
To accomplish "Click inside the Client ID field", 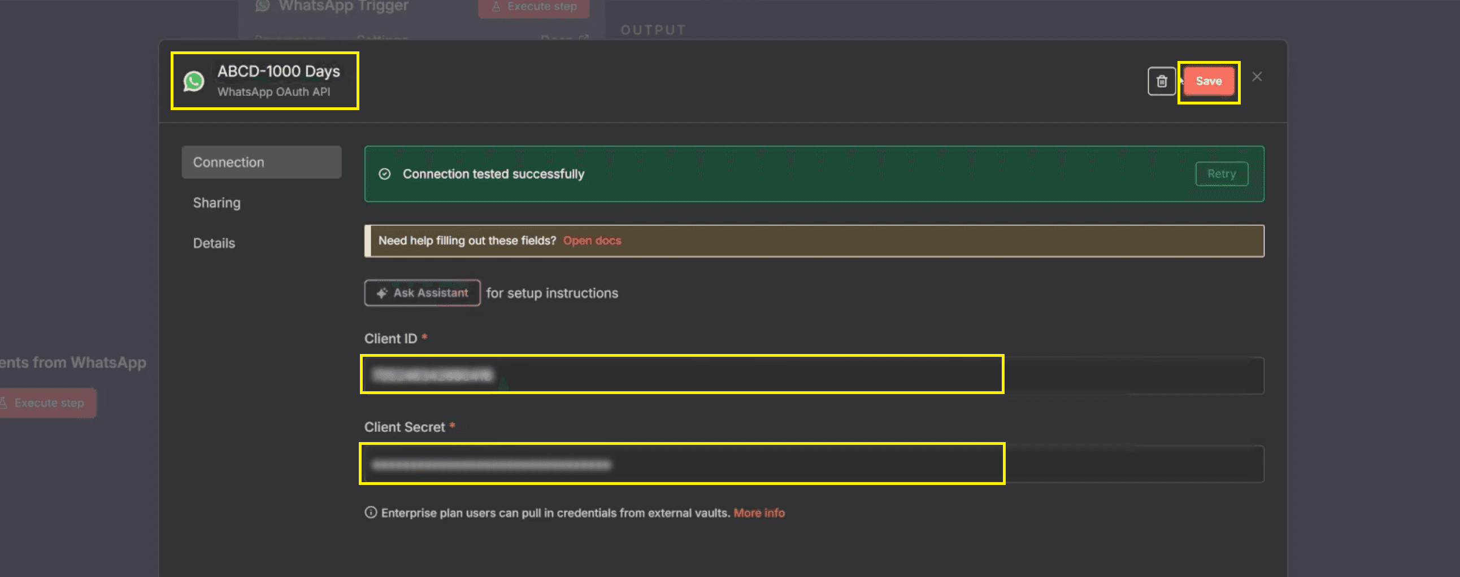I will pos(680,375).
